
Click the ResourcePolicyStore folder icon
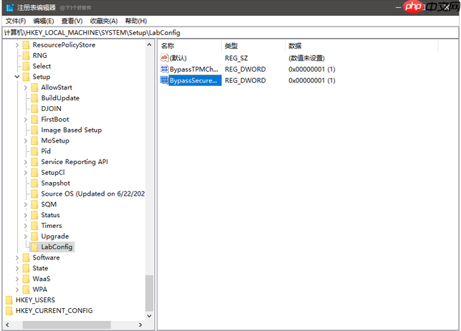(26, 45)
